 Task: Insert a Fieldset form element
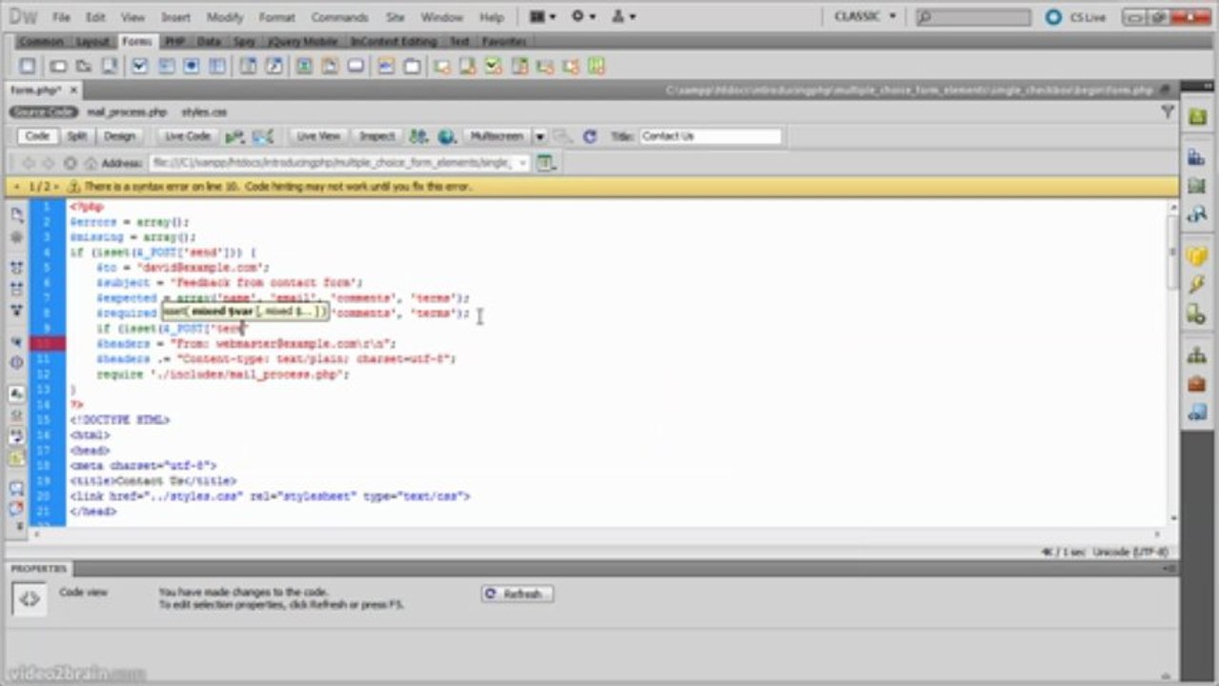[x=412, y=67]
